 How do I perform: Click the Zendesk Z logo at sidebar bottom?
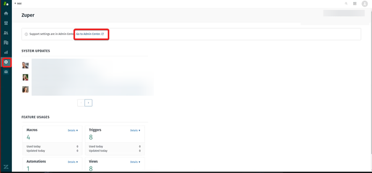pos(6,167)
